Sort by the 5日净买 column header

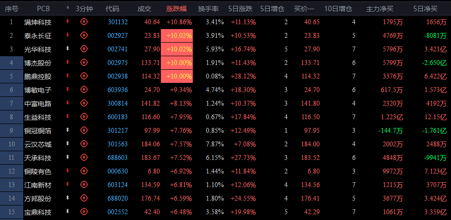425,9
